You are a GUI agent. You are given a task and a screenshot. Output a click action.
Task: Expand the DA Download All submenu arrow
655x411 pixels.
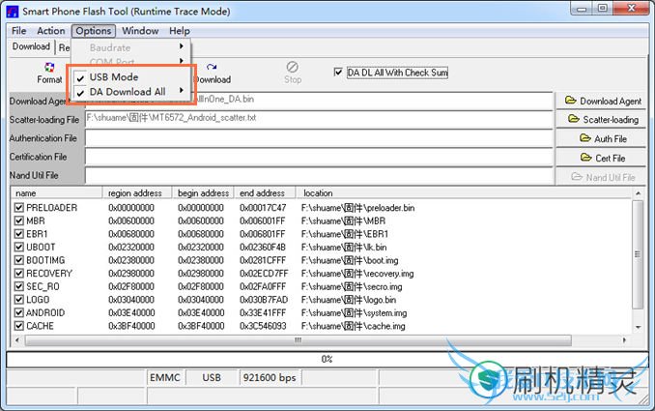point(182,90)
